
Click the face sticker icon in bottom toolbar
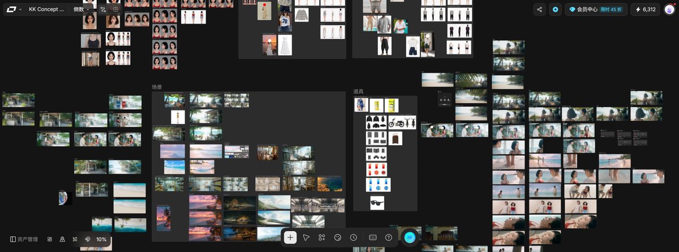tap(338, 237)
